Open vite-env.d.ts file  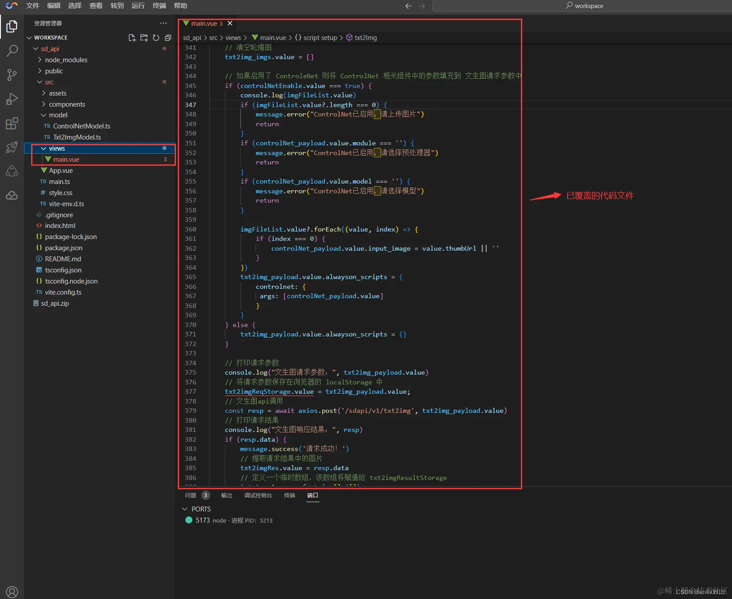(x=67, y=204)
